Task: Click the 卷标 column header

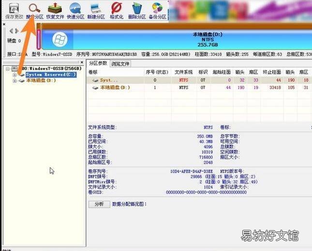Action: click(93, 72)
